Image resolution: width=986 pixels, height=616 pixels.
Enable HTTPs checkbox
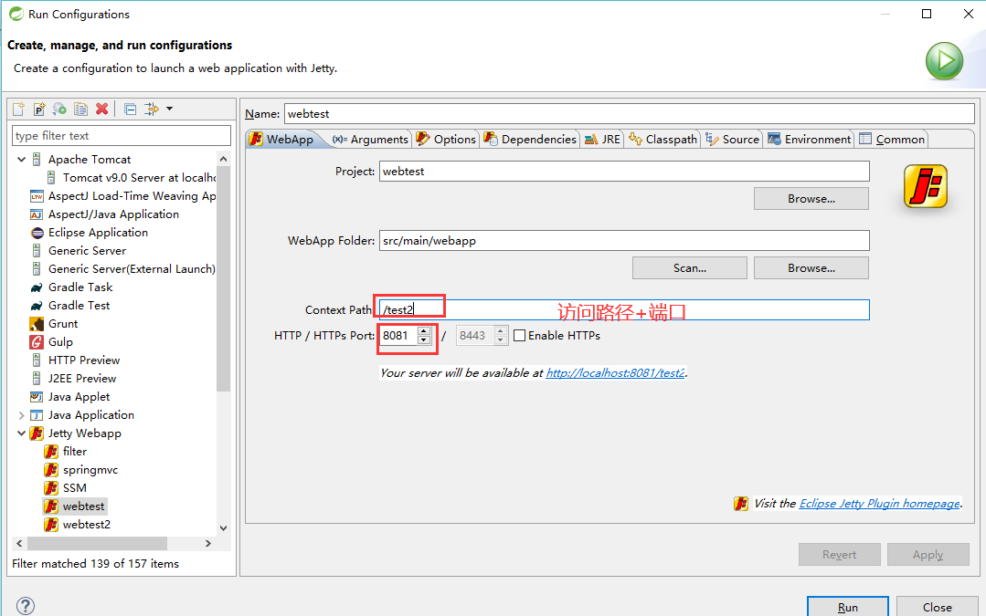(x=519, y=335)
